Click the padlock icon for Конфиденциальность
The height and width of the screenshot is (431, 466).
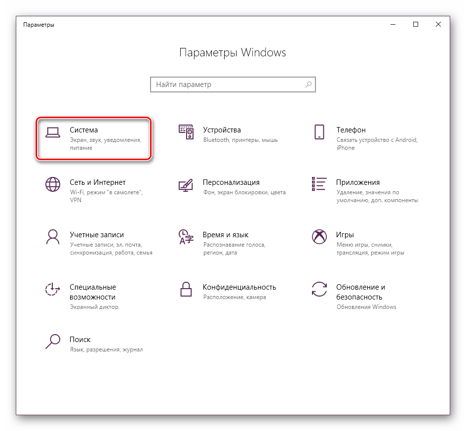pyautogui.click(x=186, y=289)
